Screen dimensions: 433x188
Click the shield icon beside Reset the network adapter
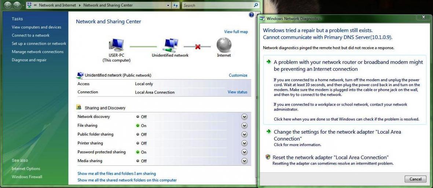point(268,157)
